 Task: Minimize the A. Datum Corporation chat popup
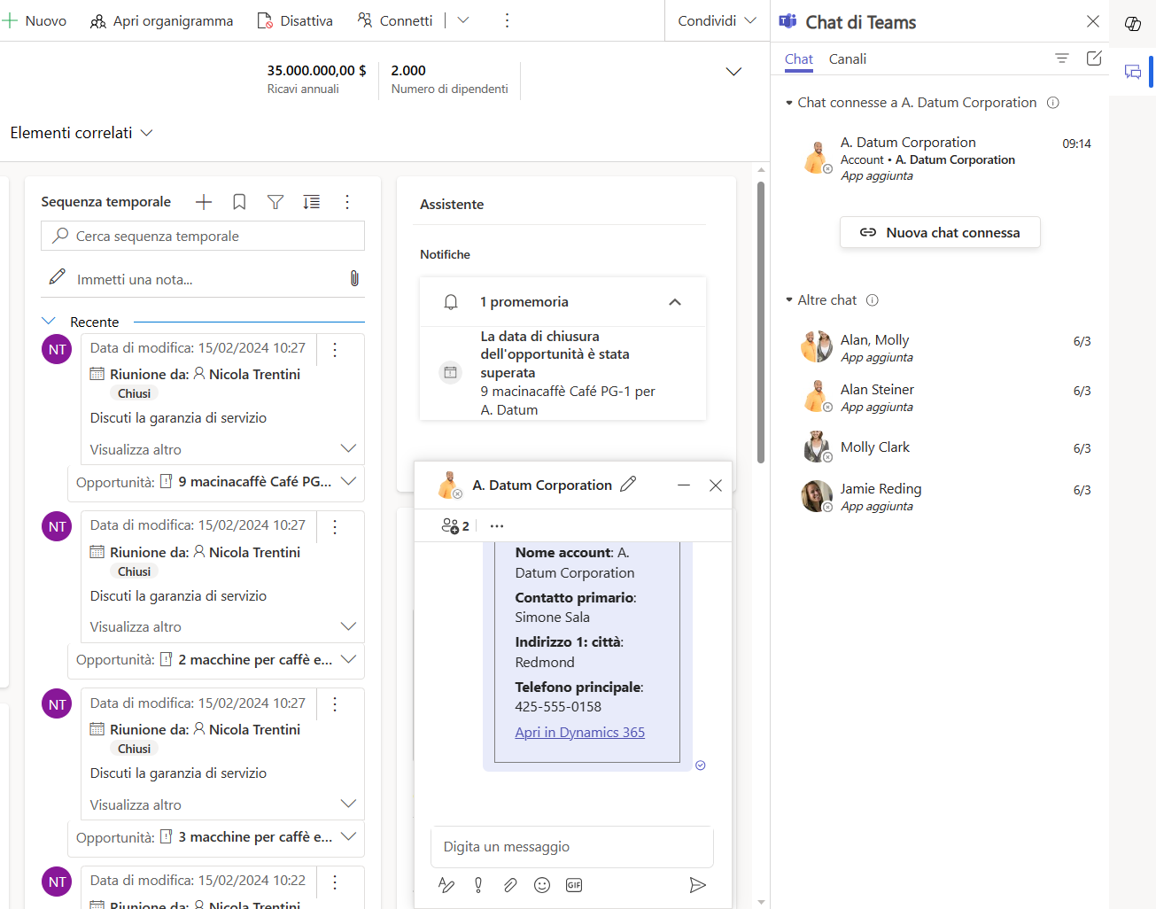(684, 485)
